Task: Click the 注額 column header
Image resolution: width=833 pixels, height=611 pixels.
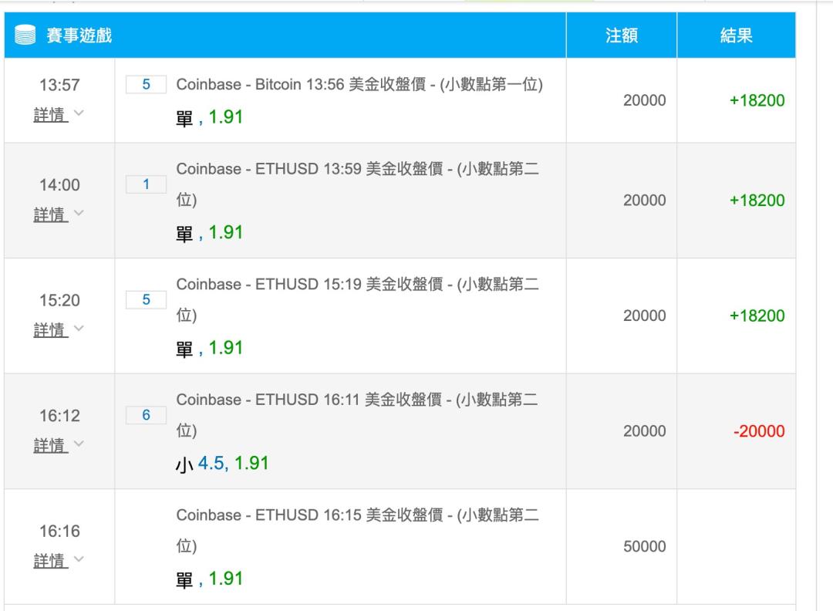Action: tap(622, 35)
